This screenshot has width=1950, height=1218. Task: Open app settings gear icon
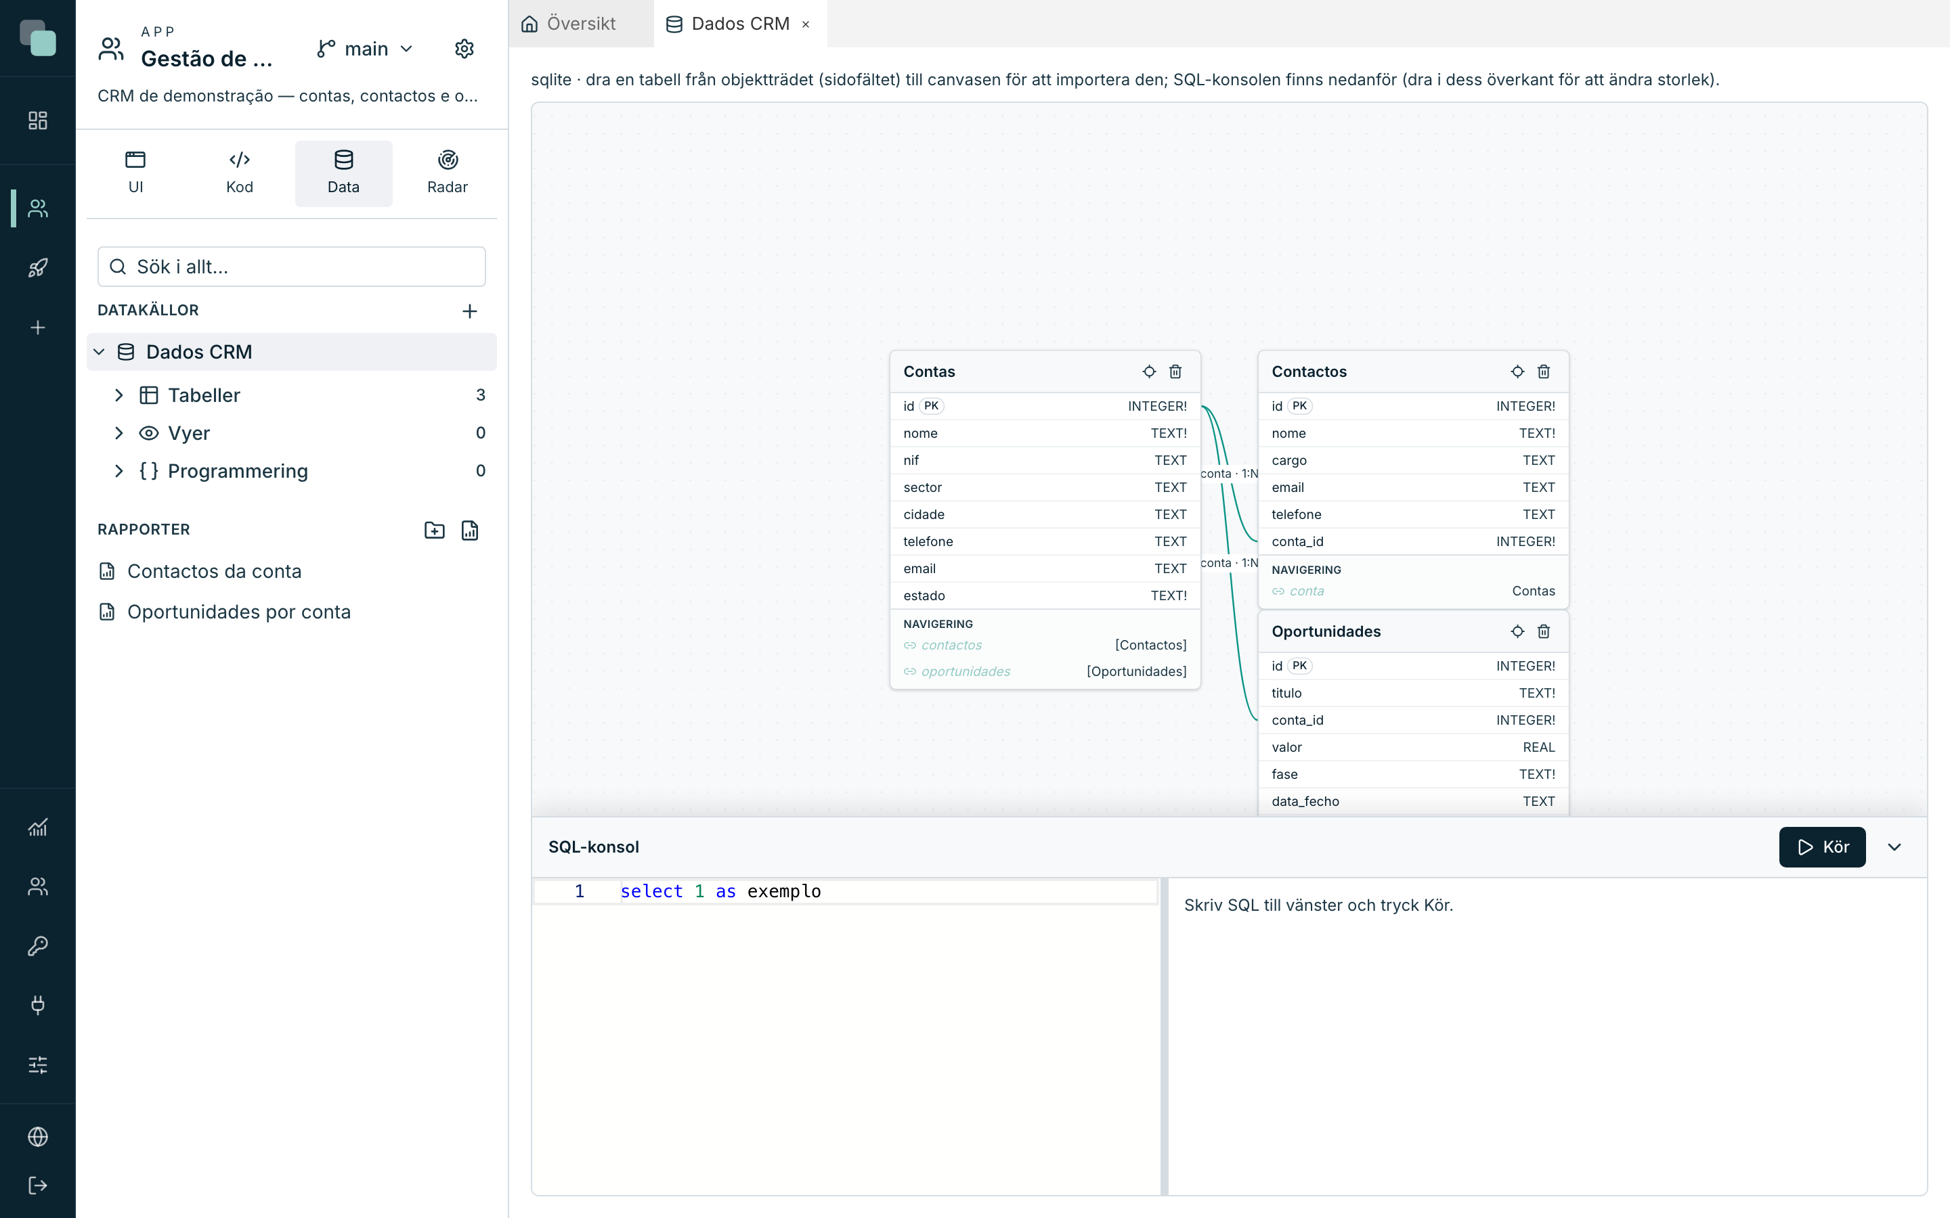tap(464, 49)
